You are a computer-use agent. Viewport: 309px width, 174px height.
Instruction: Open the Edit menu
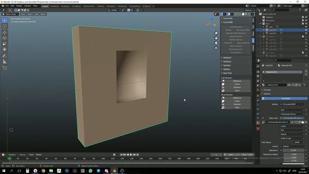tap(12, 6)
